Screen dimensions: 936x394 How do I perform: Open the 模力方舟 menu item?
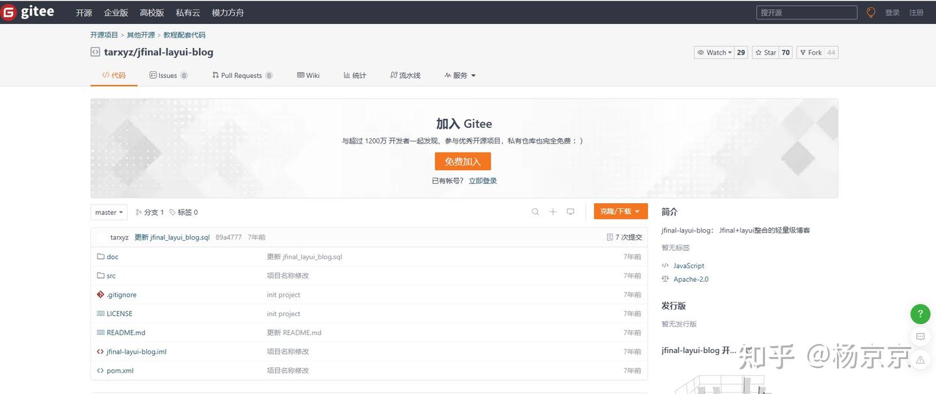click(x=227, y=12)
